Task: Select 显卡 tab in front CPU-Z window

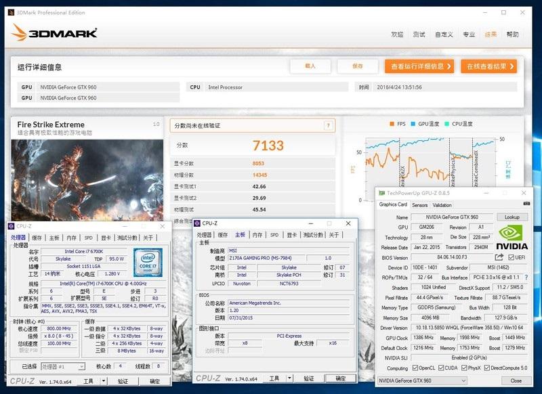Action: [x=292, y=235]
